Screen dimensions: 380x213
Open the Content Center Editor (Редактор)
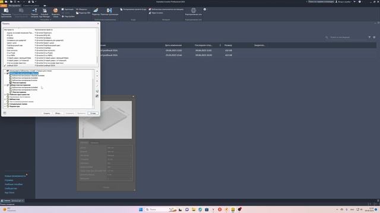click(x=96, y=11)
